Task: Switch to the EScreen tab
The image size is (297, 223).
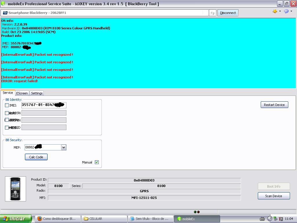Action: 22,93
